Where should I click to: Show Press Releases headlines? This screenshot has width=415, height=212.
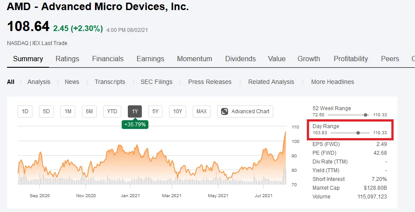tap(210, 82)
